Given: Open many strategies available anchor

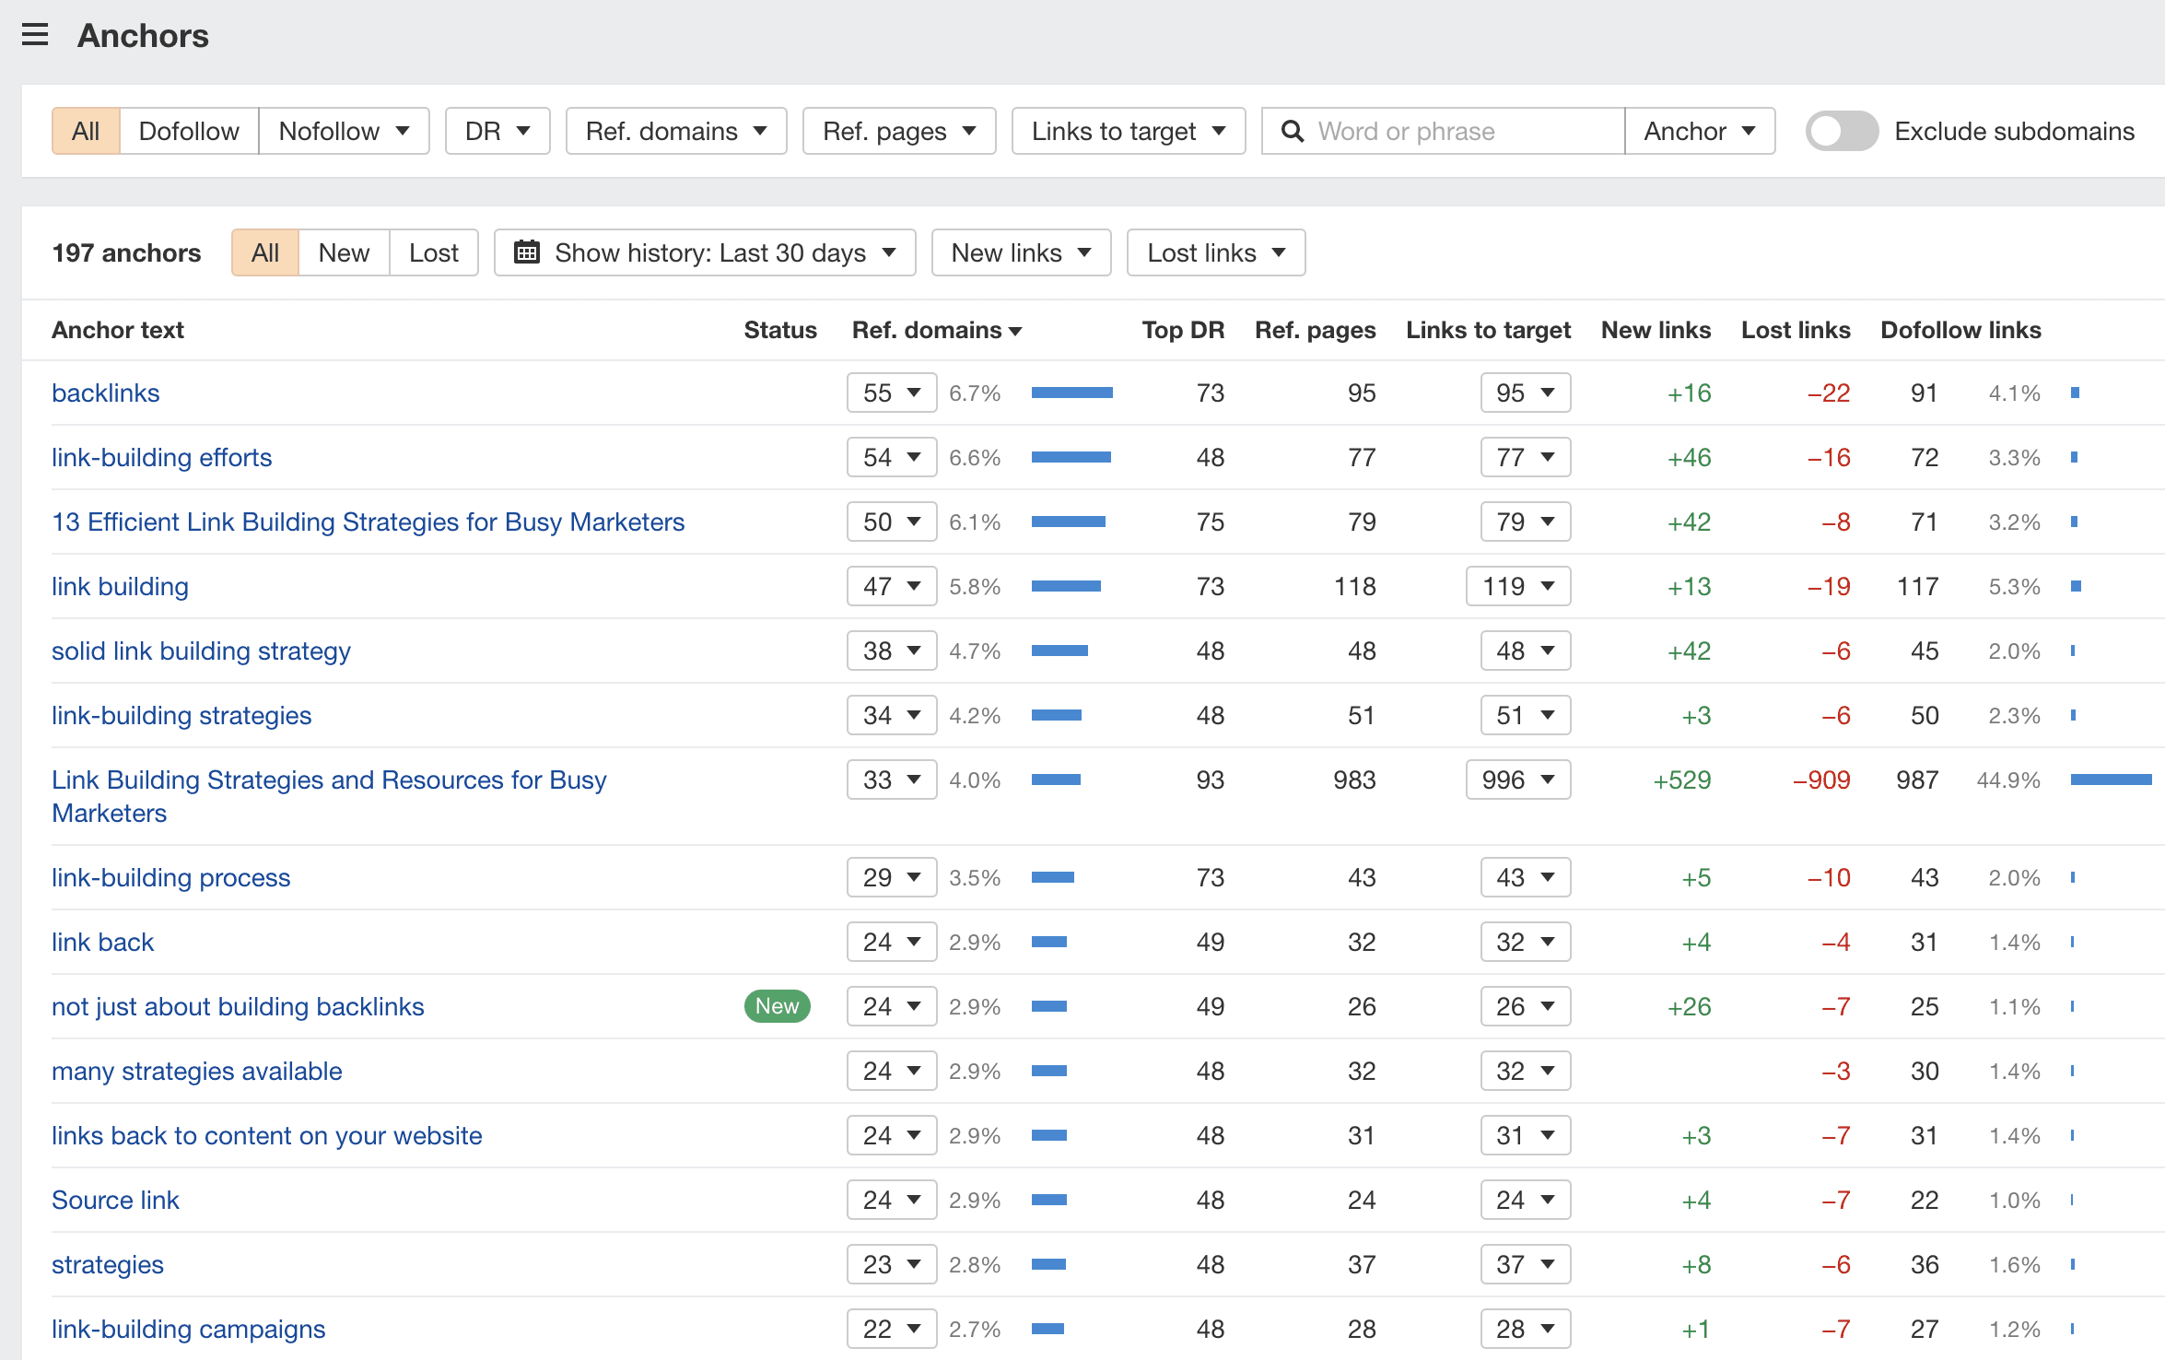Looking at the screenshot, I should [x=197, y=1071].
